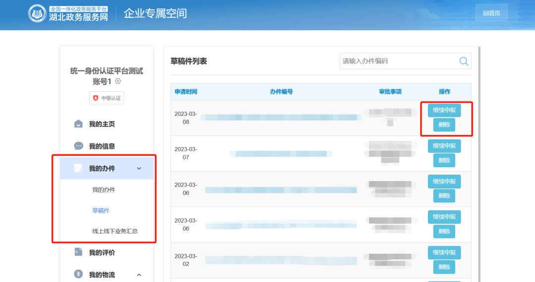Screen dimensions: 535x282
Task: Open the 我的办件 submenu item
Action: [x=104, y=189]
